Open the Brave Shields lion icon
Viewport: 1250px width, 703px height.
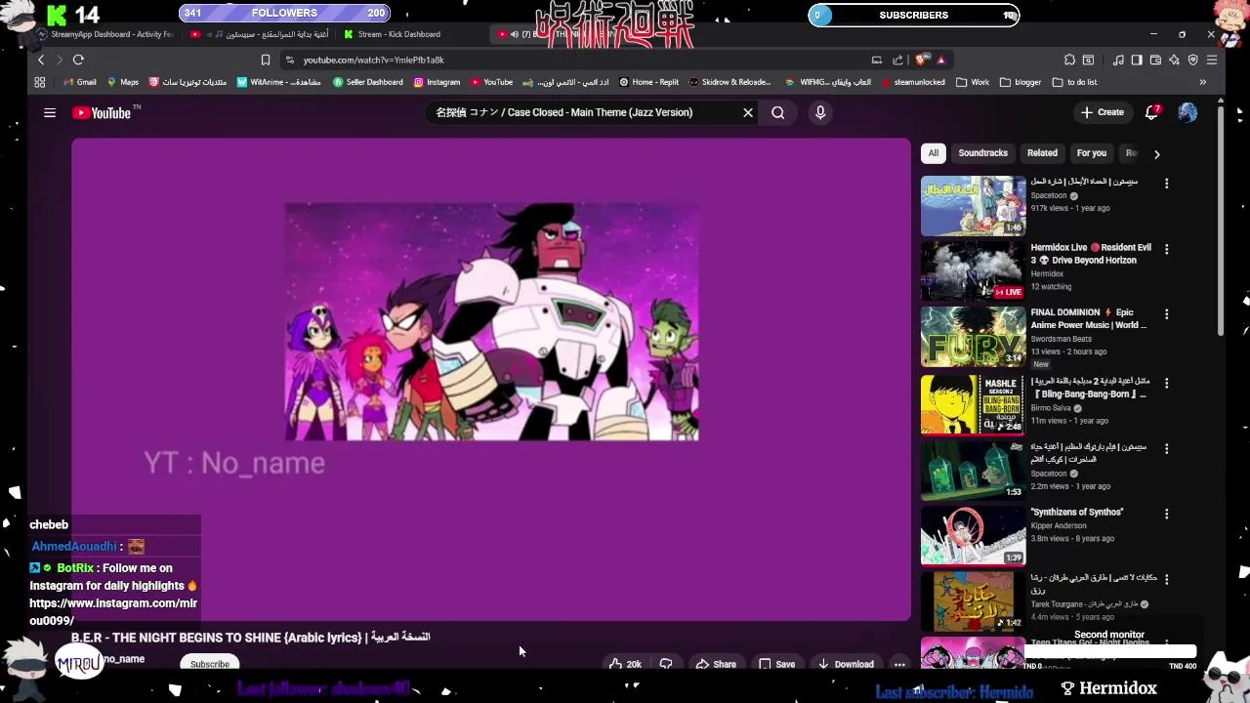pyautogui.click(x=921, y=60)
